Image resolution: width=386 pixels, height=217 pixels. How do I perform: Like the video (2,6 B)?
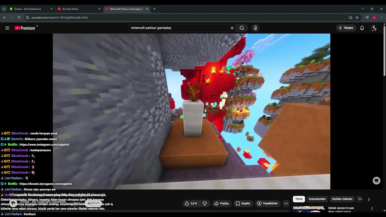pos(191,203)
